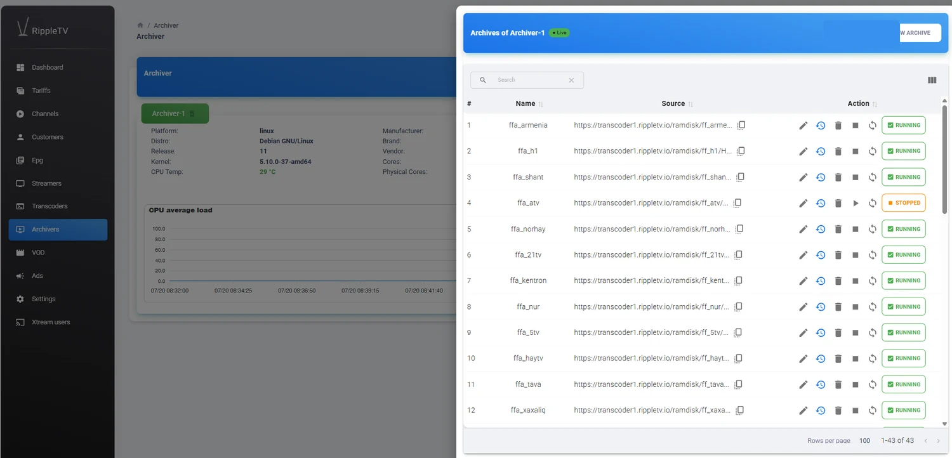
Task: Click RUNNING status of ffa_armenia
Action: coord(904,125)
